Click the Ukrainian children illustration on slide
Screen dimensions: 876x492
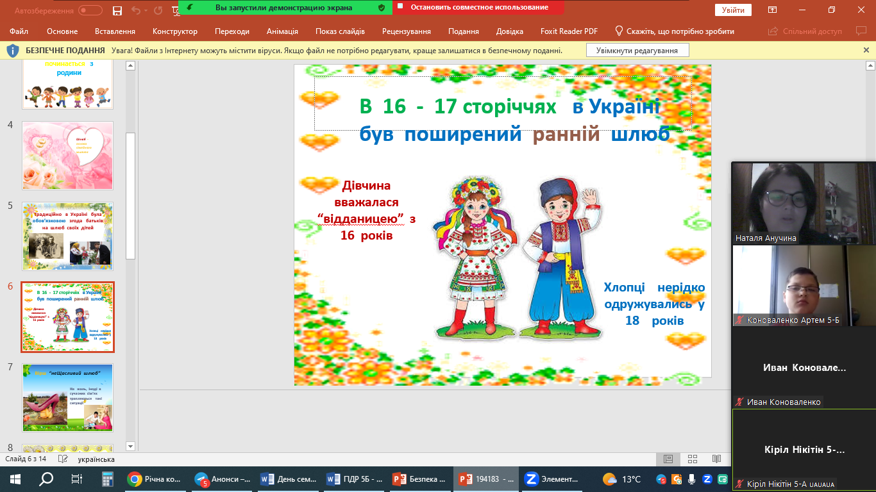click(517, 258)
